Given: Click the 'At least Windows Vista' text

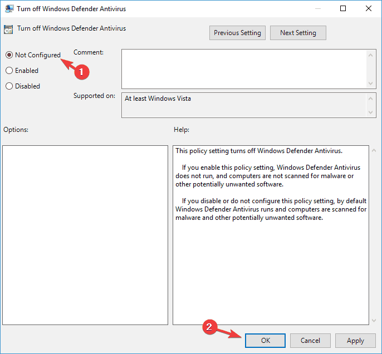Looking at the screenshot, I should pyautogui.click(x=158, y=99).
